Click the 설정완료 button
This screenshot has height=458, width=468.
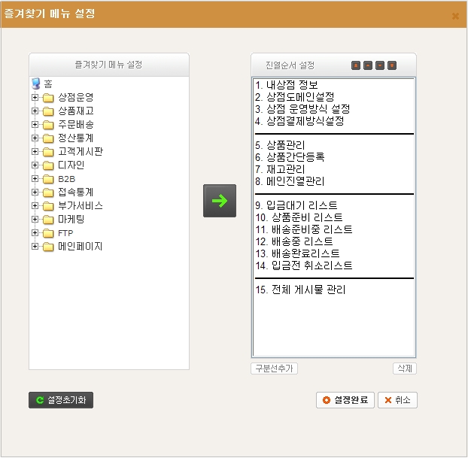coord(345,400)
